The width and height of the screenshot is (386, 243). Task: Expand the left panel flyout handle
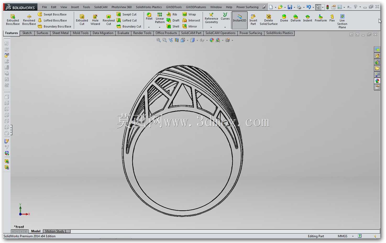point(11,130)
